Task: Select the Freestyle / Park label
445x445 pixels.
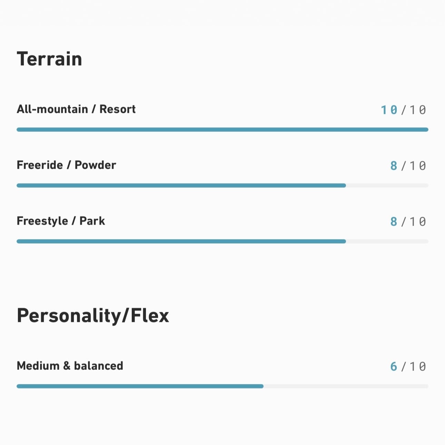Action: 61,221
